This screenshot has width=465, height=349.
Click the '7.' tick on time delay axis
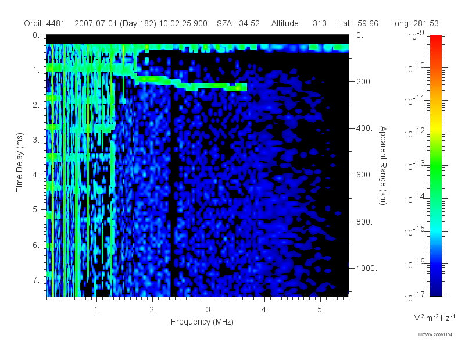36,280
